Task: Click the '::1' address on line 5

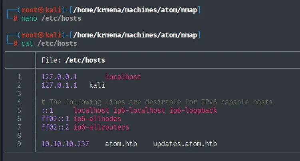Action: 47,110
